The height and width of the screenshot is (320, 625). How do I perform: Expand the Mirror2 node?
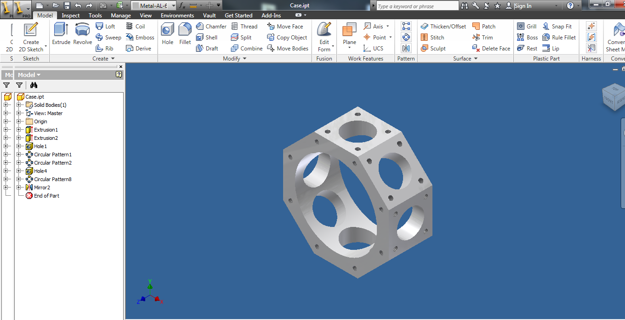point(18,188)
